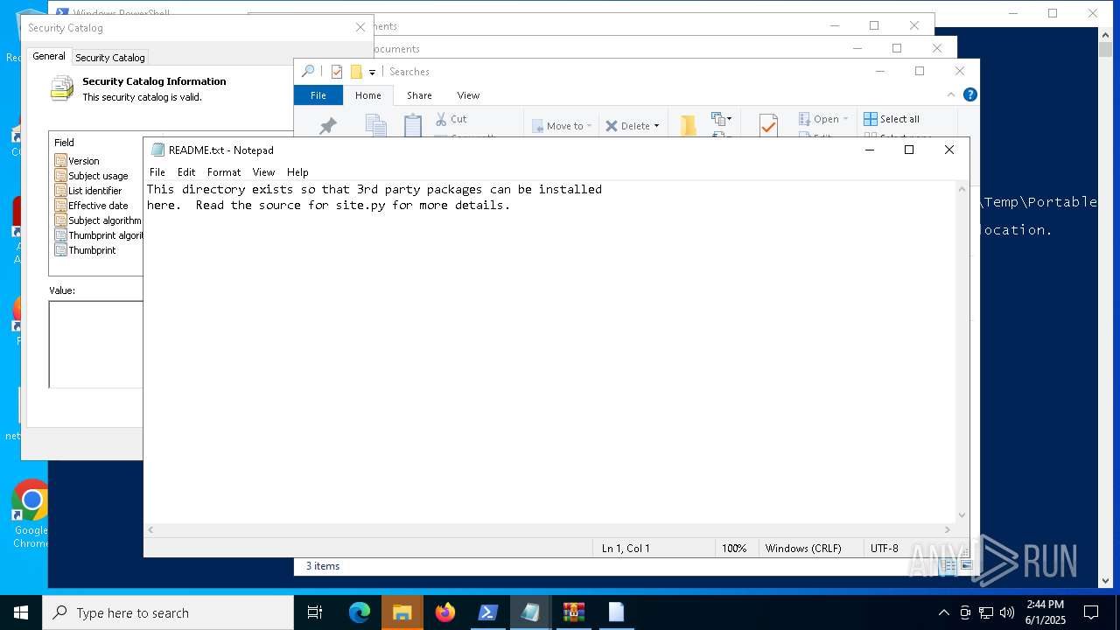This screenshot has height=630, width=1120.
Task: Open the Move to dropdown in Explorer
Action: tap(562, 126)
